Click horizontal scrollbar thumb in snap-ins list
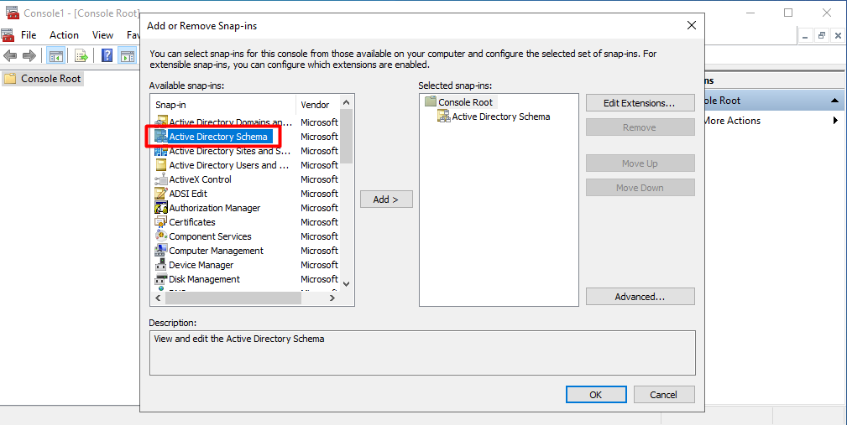This screenshot has width=847, height=425. click(x=233, y=298)
